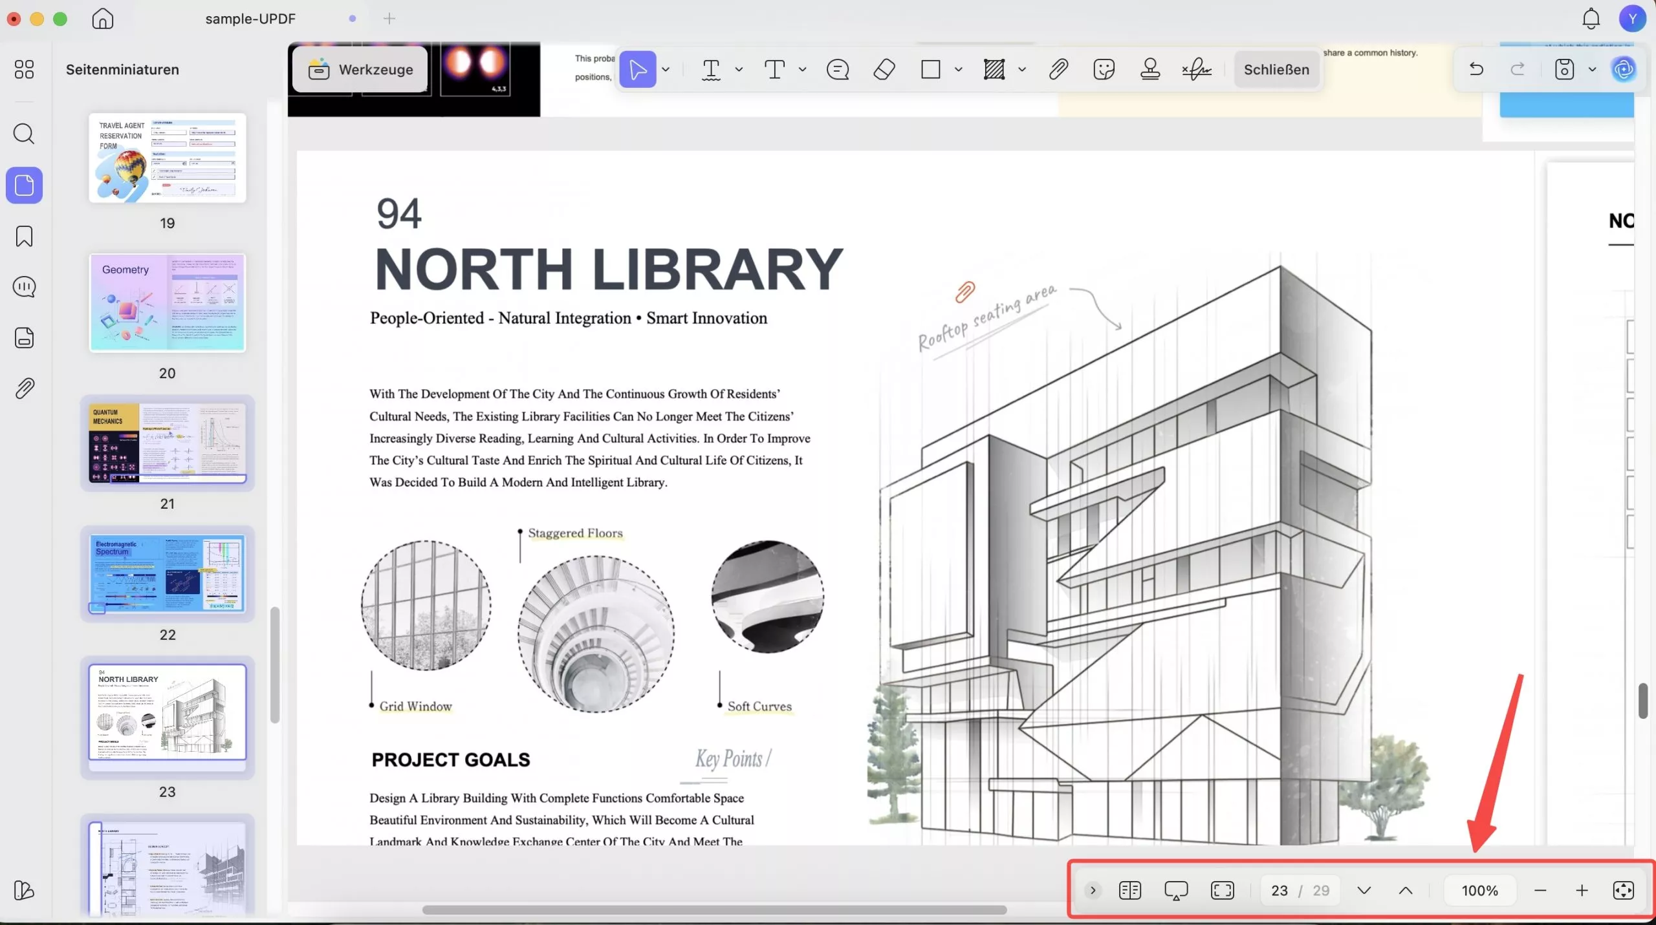The height and width of the screenshot is (925, 1656).
Task: Open the bookmarks panel icon
Action: tap(24, 236)
